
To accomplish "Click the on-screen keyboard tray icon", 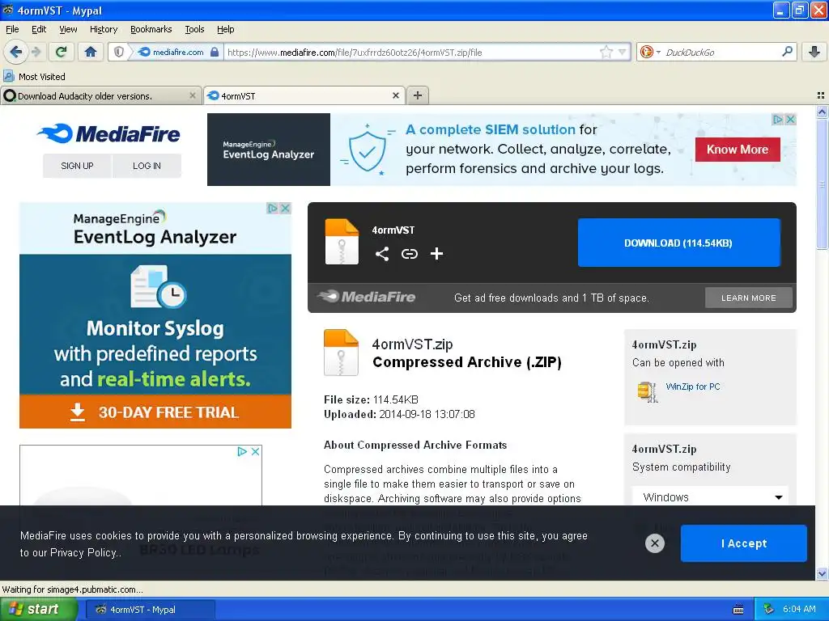I will (x=738, y=610).
